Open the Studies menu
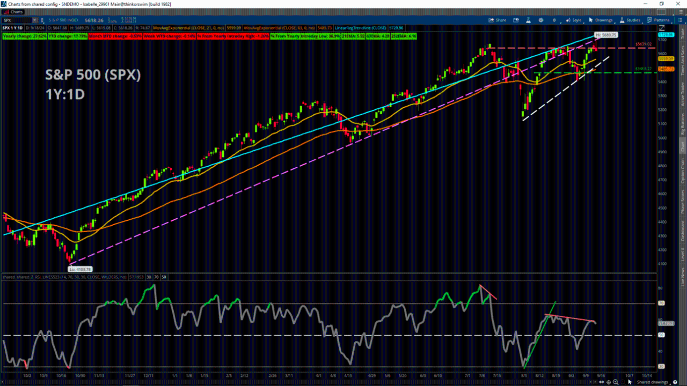 (x=630, y=20)
